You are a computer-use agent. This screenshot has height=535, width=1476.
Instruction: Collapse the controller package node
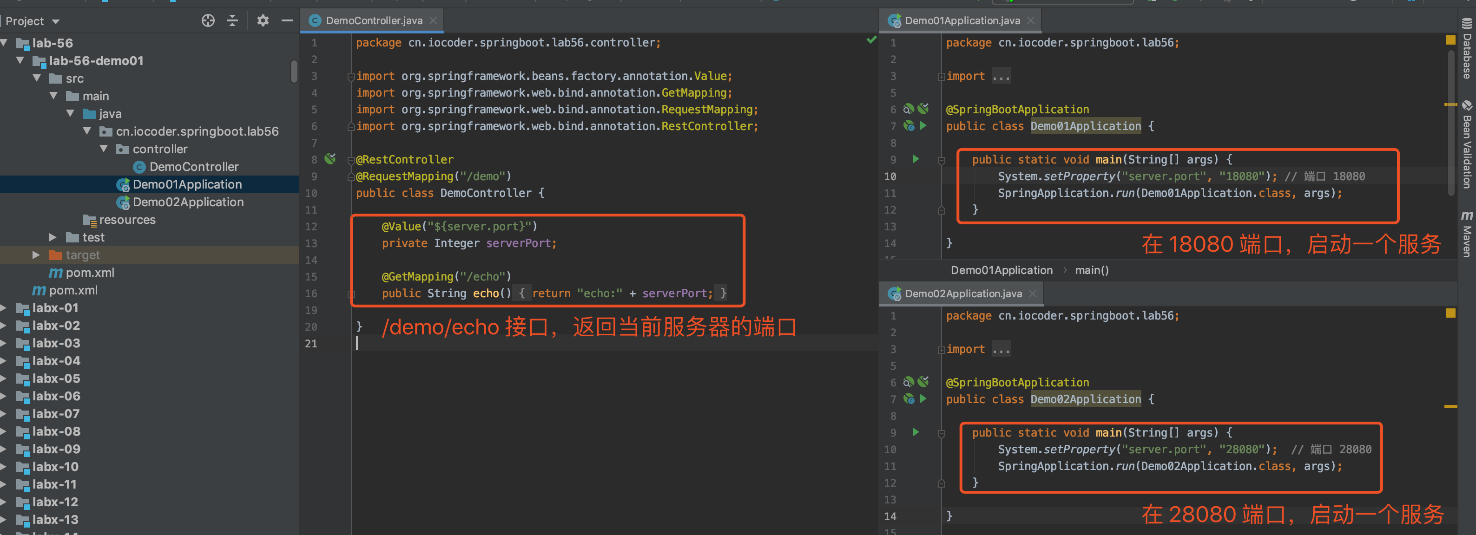coord(104,149)
